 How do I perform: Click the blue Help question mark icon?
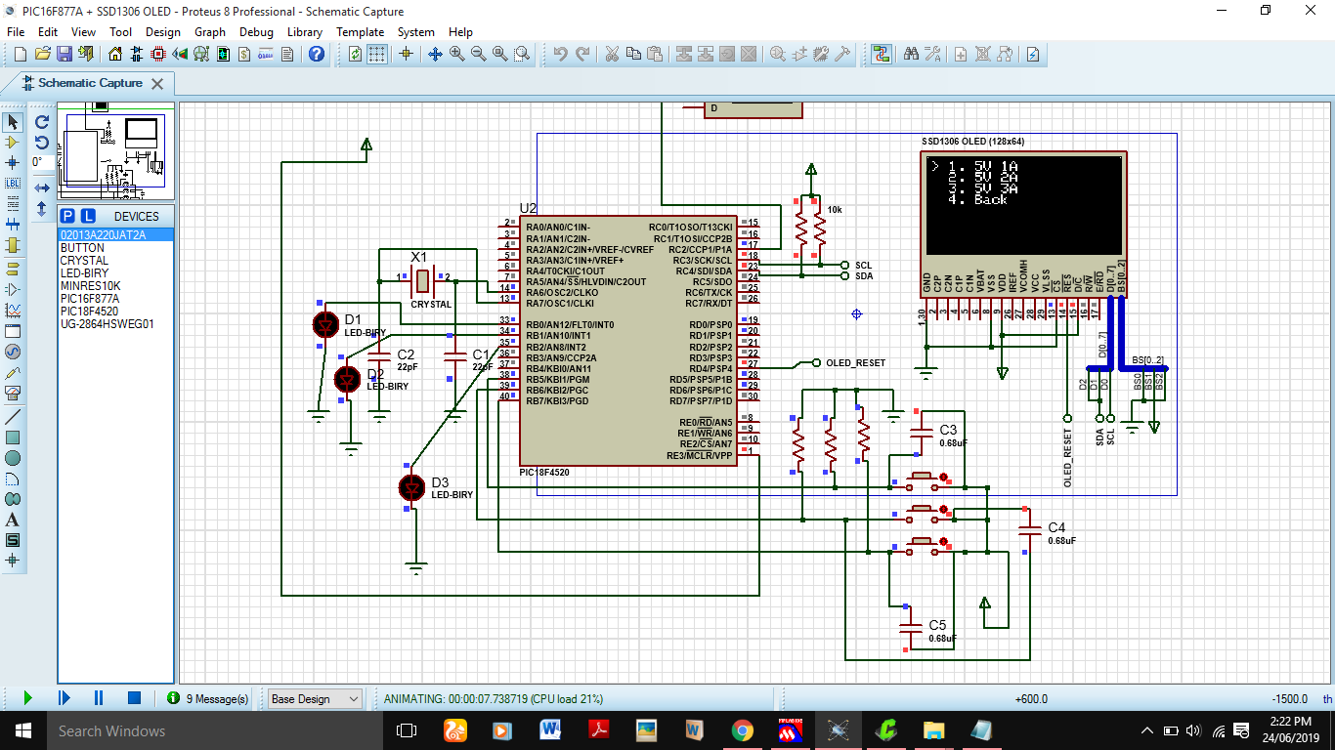coord(317,54)
